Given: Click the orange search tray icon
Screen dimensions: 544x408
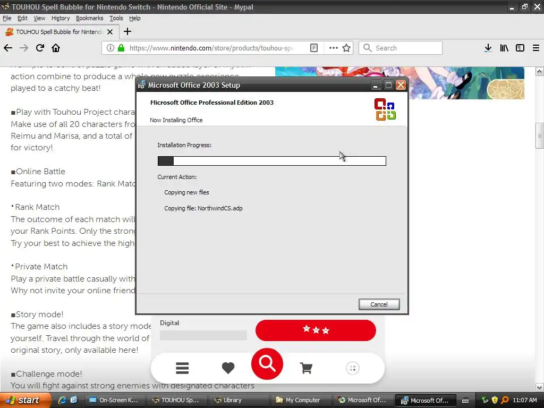Looking at the screenshot, I should click(505, 400).
